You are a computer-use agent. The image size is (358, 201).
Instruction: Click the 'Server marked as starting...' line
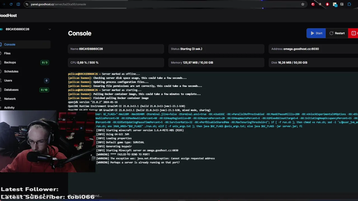105,90
